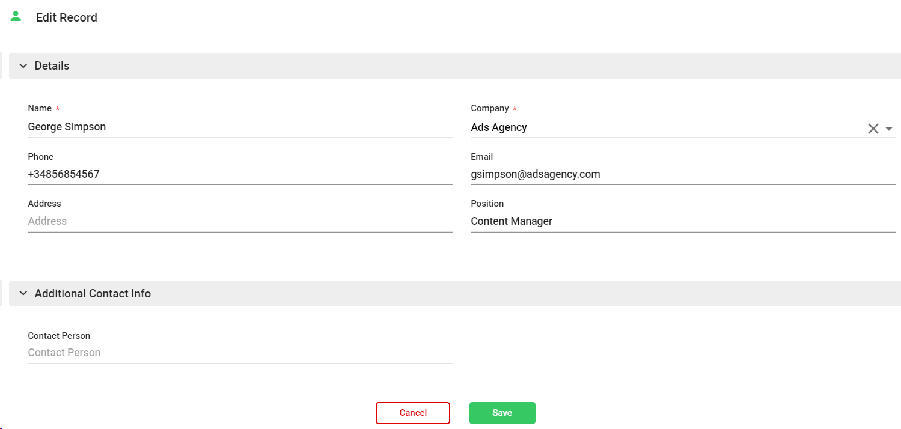
Task: Click the green person icon beside Edit Record
Action: pyautogui.click(x=16, y=17)
